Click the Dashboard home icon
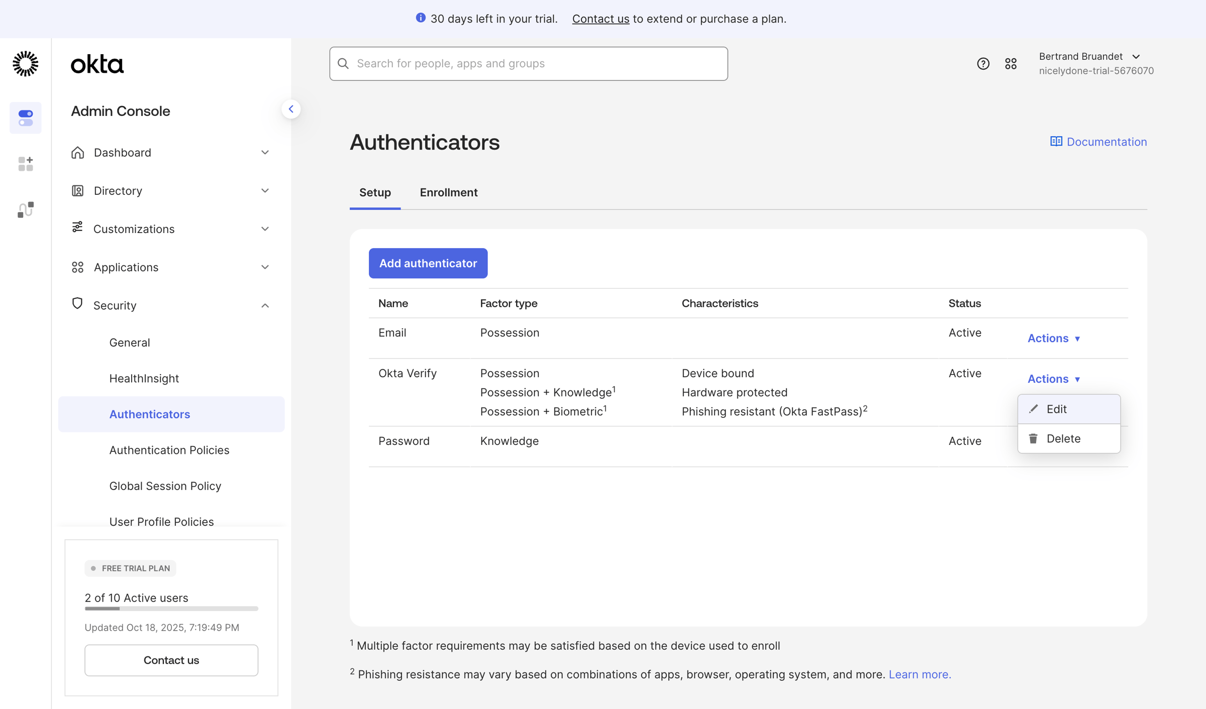1206x709 pixels. (77, 152)
